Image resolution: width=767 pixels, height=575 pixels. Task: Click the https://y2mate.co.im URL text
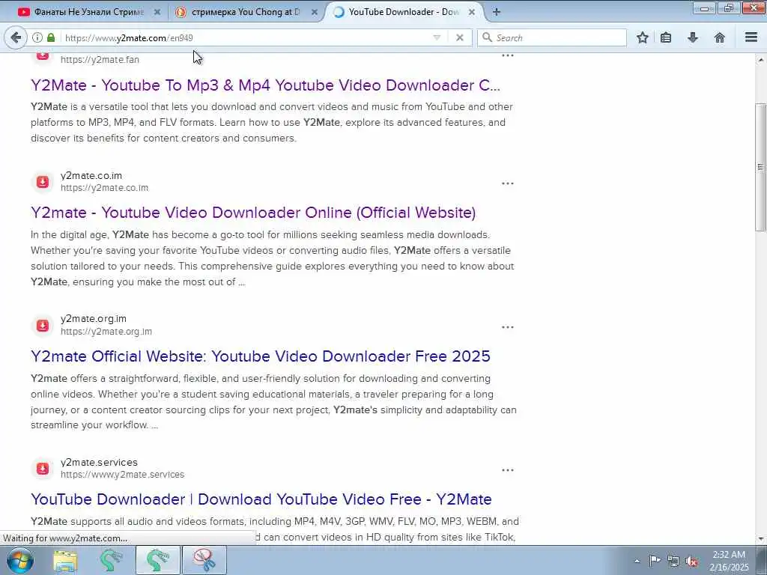(104, 188)
